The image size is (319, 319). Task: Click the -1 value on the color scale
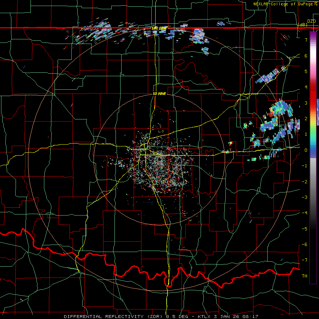point(304,166)
